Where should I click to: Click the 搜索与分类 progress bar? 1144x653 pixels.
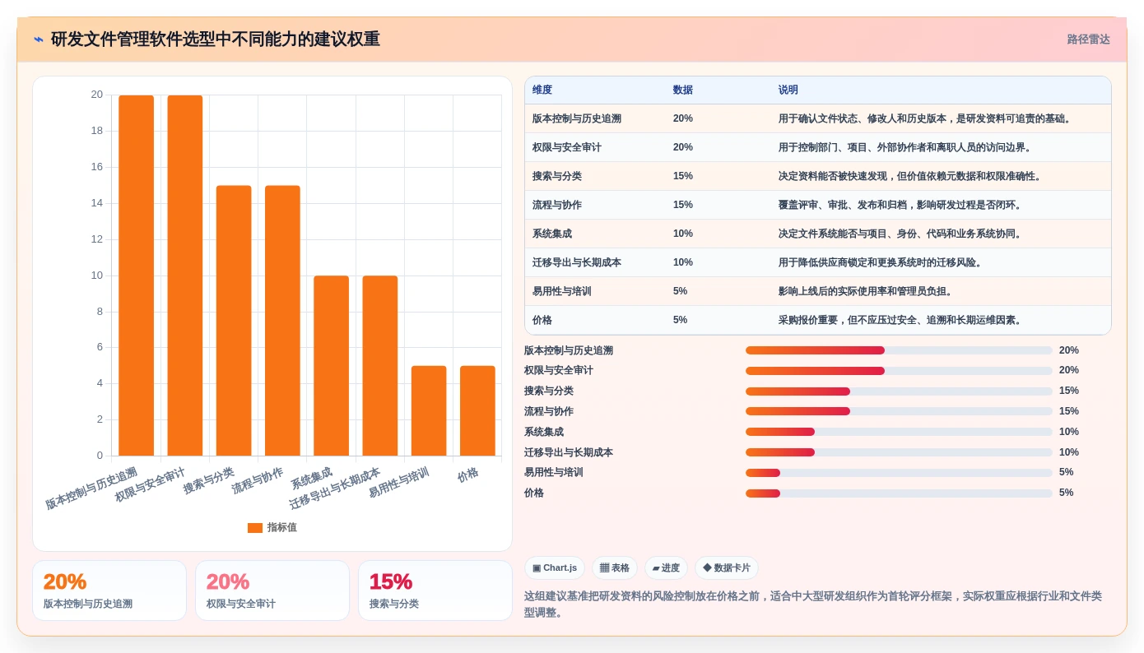[899, 391]
